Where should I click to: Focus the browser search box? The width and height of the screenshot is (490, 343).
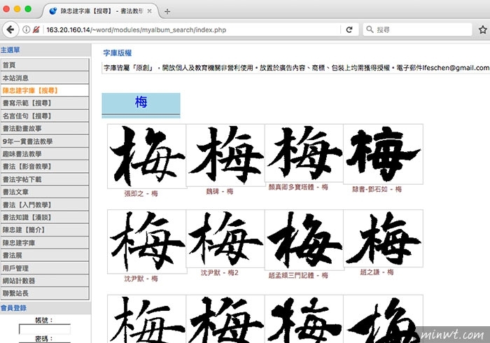click(x=420, y=30)
